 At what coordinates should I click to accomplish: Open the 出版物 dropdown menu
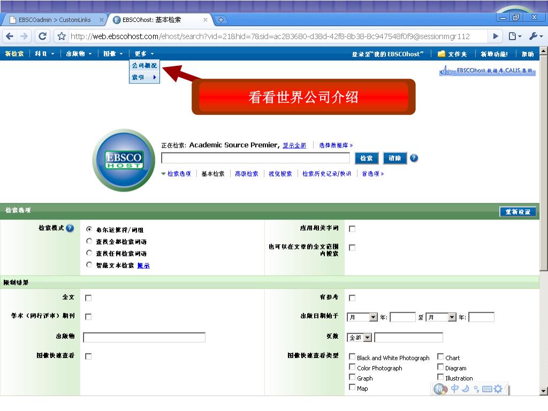tap(79, 54)
